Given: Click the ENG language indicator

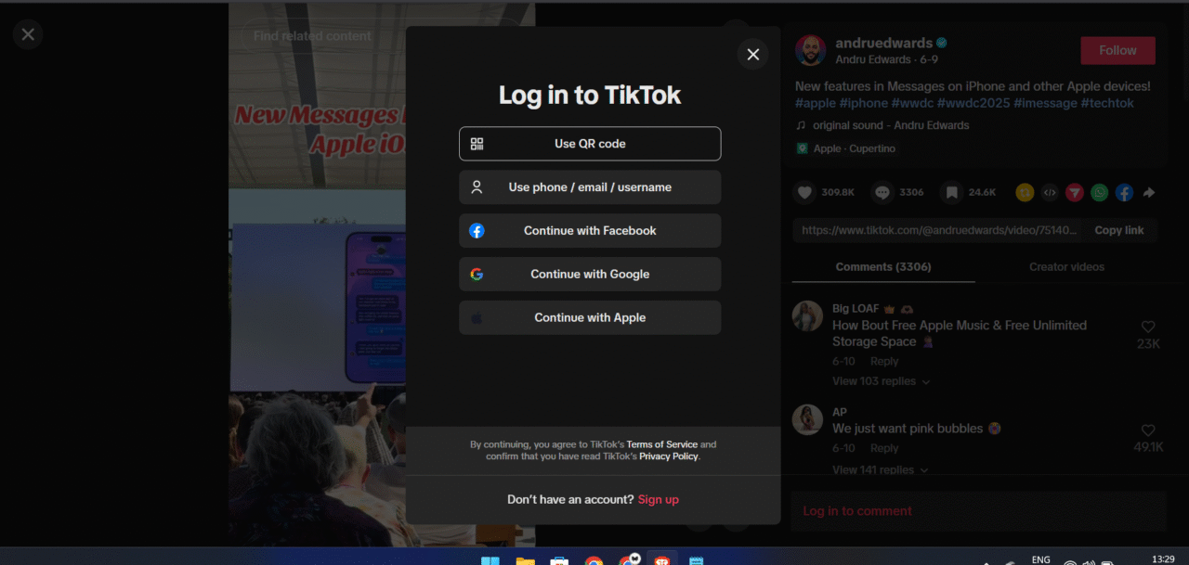Looking at the screenshot, I should (1041, 559).
